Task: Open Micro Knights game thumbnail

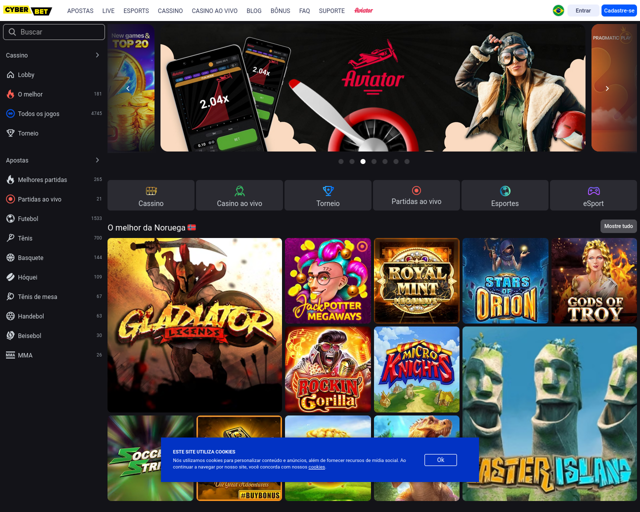Action: 416,369
